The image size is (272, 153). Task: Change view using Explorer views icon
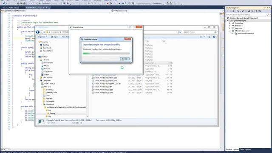pos(201,37)
